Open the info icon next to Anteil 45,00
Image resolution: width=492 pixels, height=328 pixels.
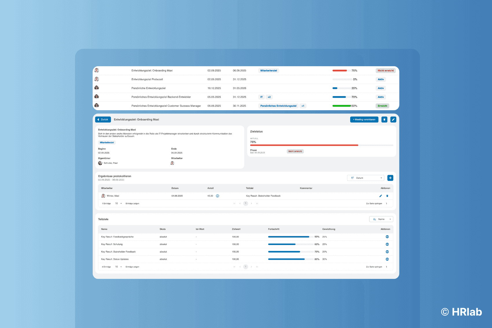218,196
